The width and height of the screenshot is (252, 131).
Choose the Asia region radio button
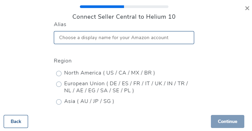59,102
